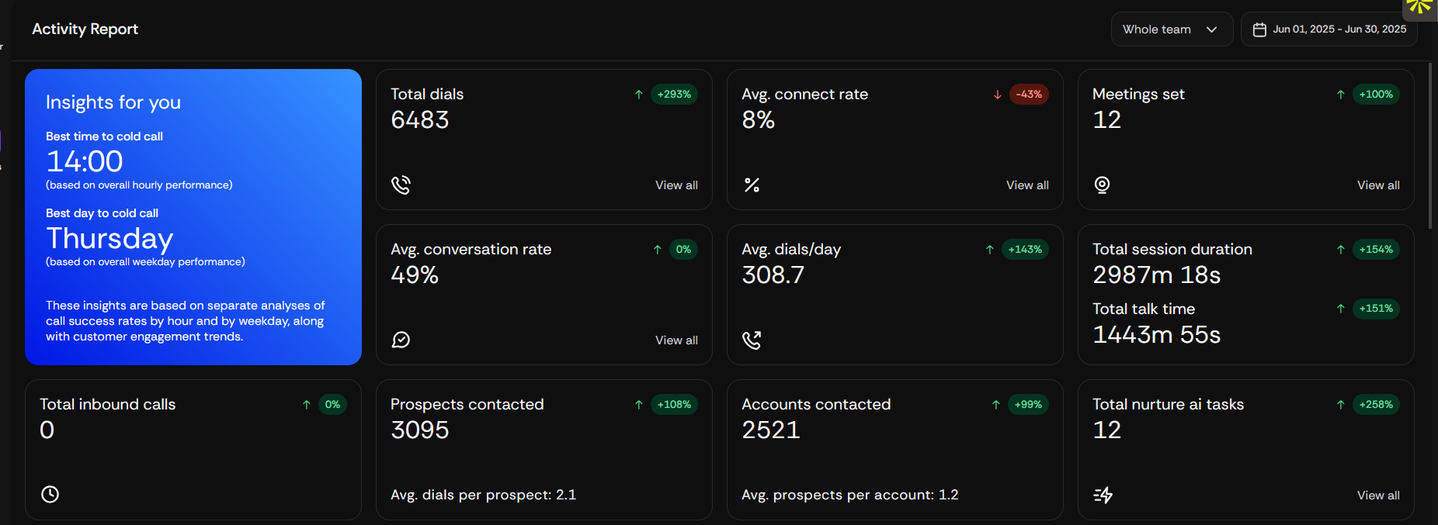Click the calendar icon beside the date range
The height and width of the screenshot is (525, 1438).
coord(1259,29)
